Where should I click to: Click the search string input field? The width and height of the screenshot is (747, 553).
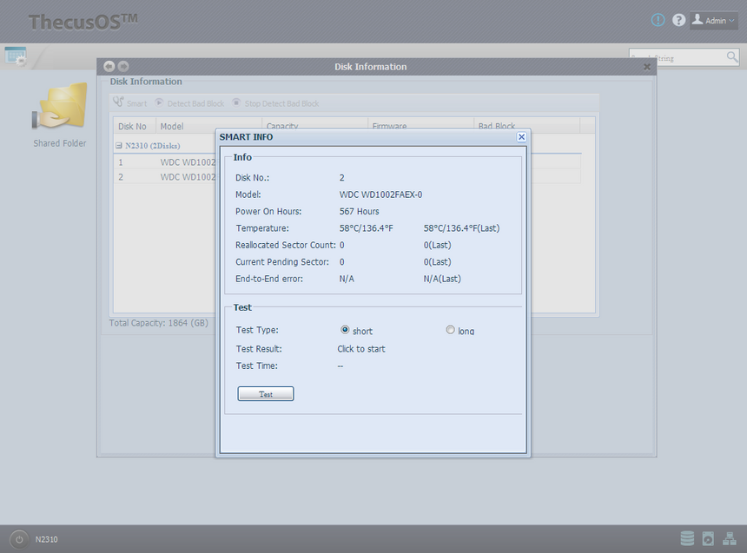pos(678,57)
